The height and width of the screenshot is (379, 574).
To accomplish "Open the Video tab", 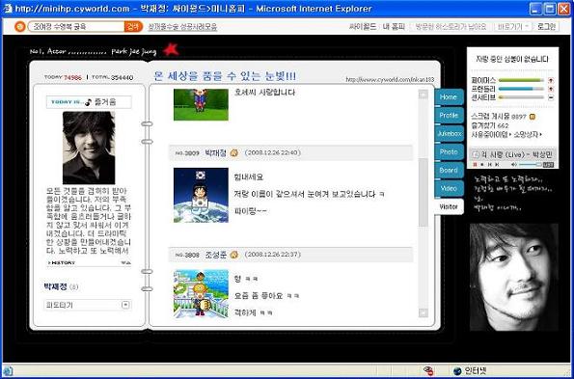I will coord(449,189).
